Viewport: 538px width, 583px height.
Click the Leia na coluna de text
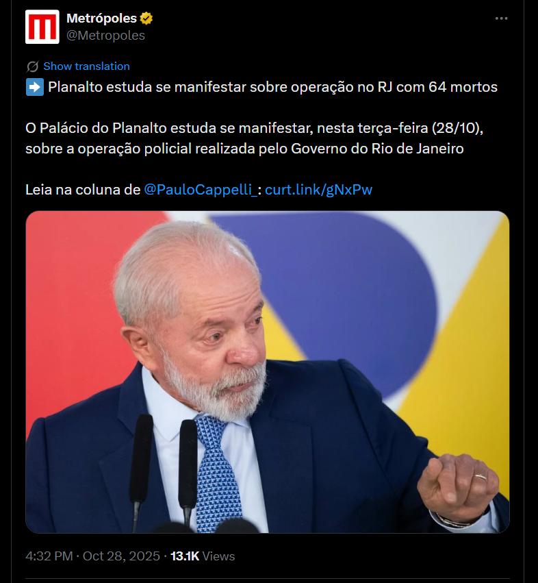[83, 190]
